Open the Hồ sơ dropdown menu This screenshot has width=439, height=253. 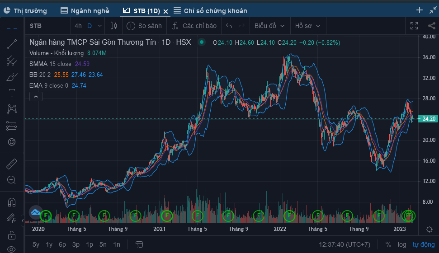[x=307, y=26]
